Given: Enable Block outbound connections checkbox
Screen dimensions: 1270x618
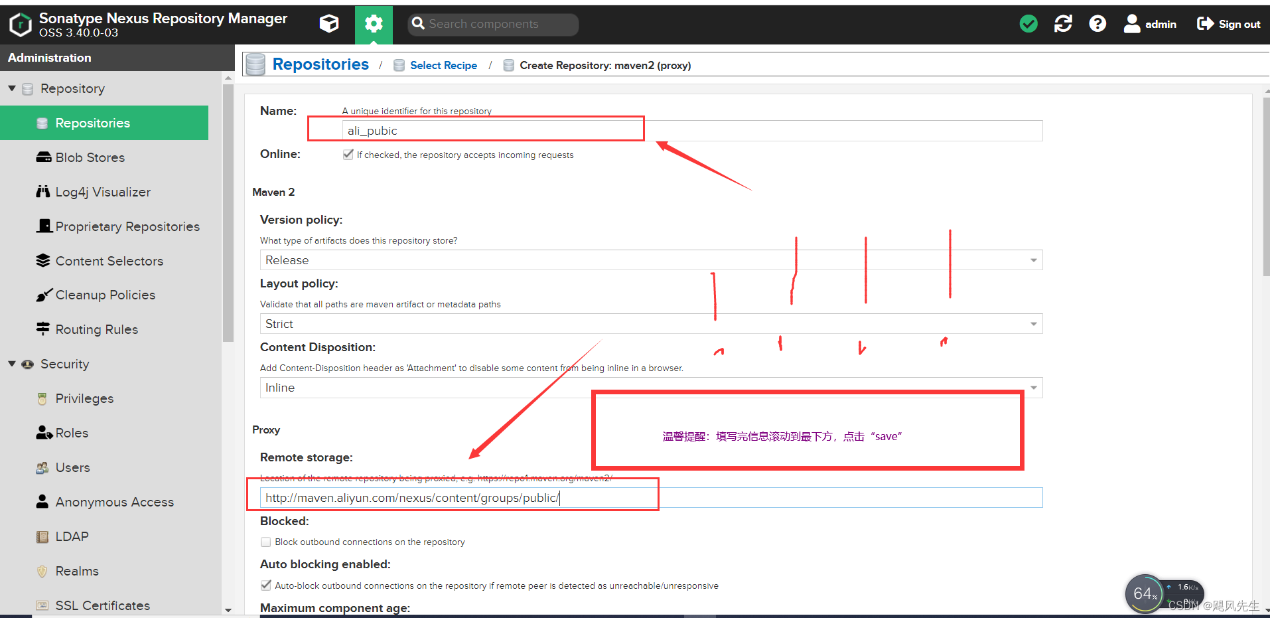Looking at the screenshot, I should [266, 542].
